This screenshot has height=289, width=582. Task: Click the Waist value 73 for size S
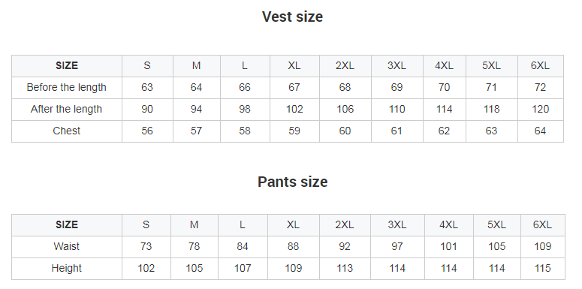[146, 246]
